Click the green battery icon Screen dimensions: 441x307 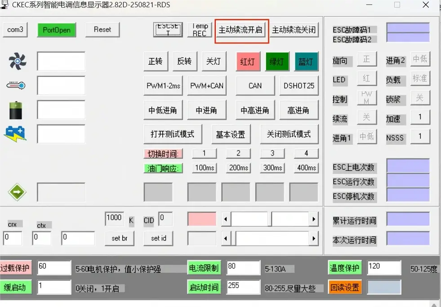(x=16, y=110)
